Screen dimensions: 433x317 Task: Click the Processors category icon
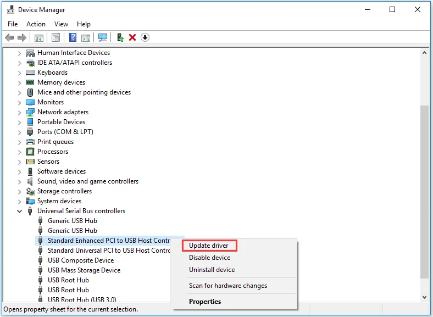(30, 152)
